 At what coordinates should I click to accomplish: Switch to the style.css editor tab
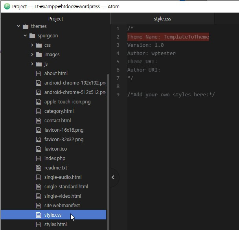coord(162,19)
